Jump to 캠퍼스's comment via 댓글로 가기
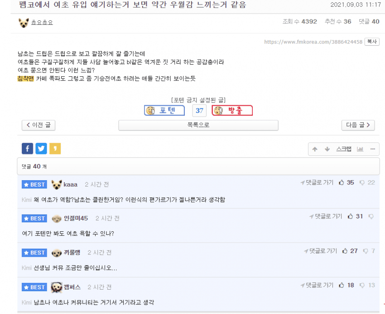Viewport: 385px width, 314px height. click(317, 286)
